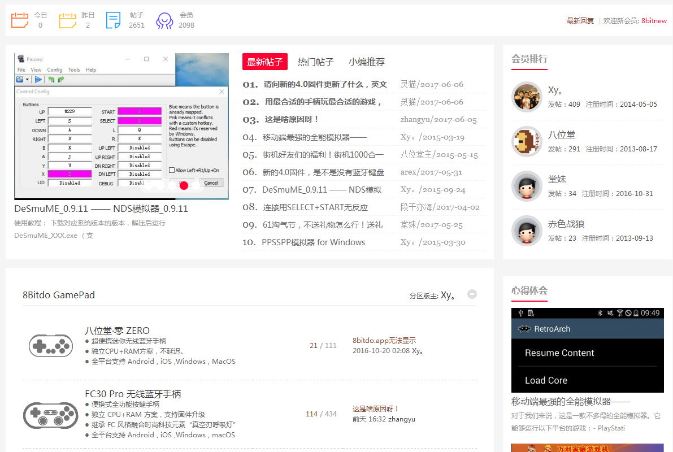
Task: Open post 08 连接用SELECT+START无反应
Action: (x=315, y=207)
